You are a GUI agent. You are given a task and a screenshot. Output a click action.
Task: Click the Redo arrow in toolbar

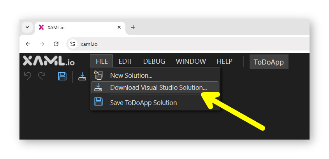[42, 76]
